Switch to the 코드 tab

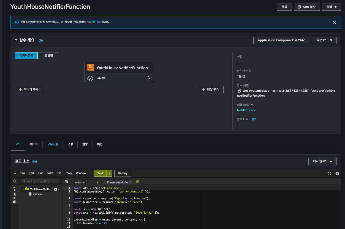tap(18, 144)
